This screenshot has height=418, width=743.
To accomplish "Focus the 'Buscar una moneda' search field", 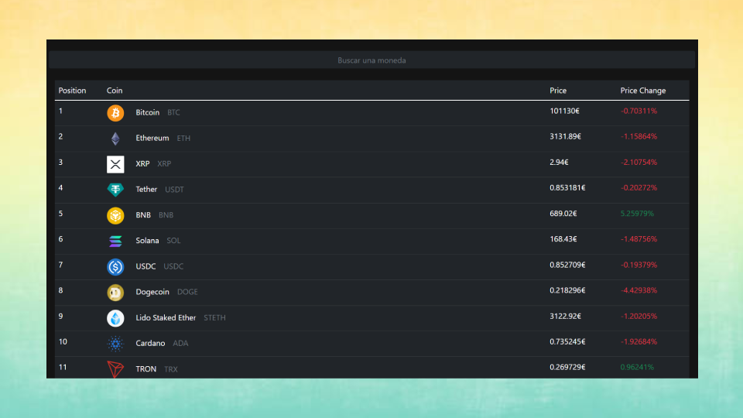I will click(371, 60).
